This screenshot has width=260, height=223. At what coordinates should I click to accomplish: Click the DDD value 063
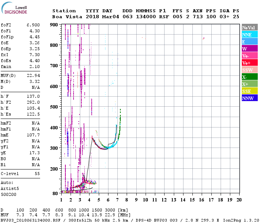click(127, 17)
